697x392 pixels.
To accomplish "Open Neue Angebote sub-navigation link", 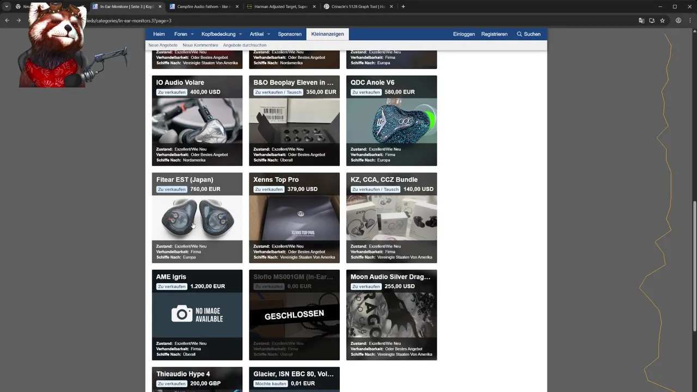I will tap(163, 45).
